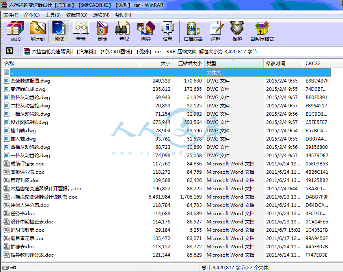Click the date 2011/6/7 15:02
This screenshot has height=272, width=343.
283,230
